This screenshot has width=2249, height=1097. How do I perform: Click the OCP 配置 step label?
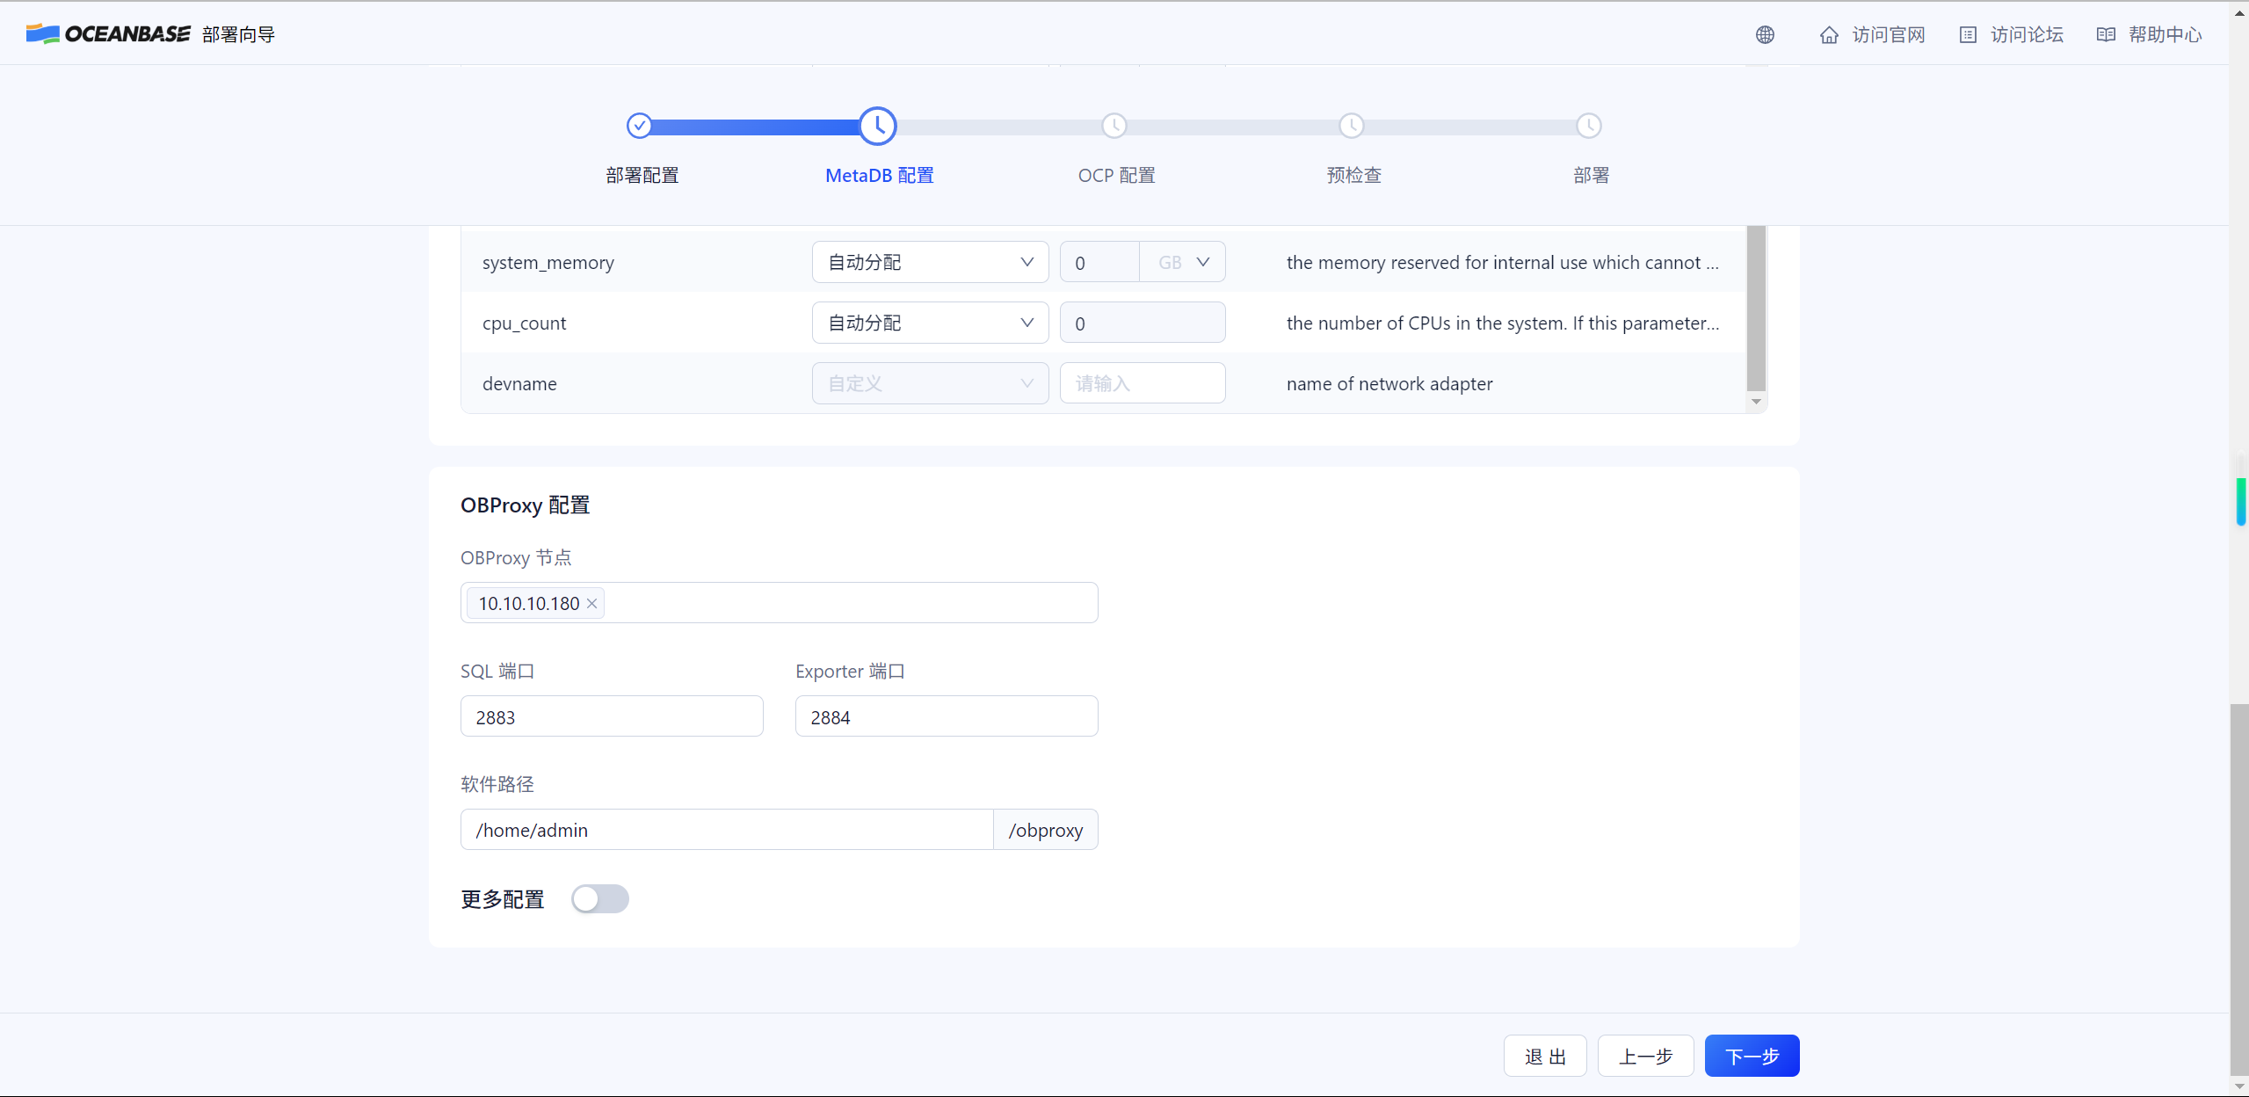tap(1116, 176)
